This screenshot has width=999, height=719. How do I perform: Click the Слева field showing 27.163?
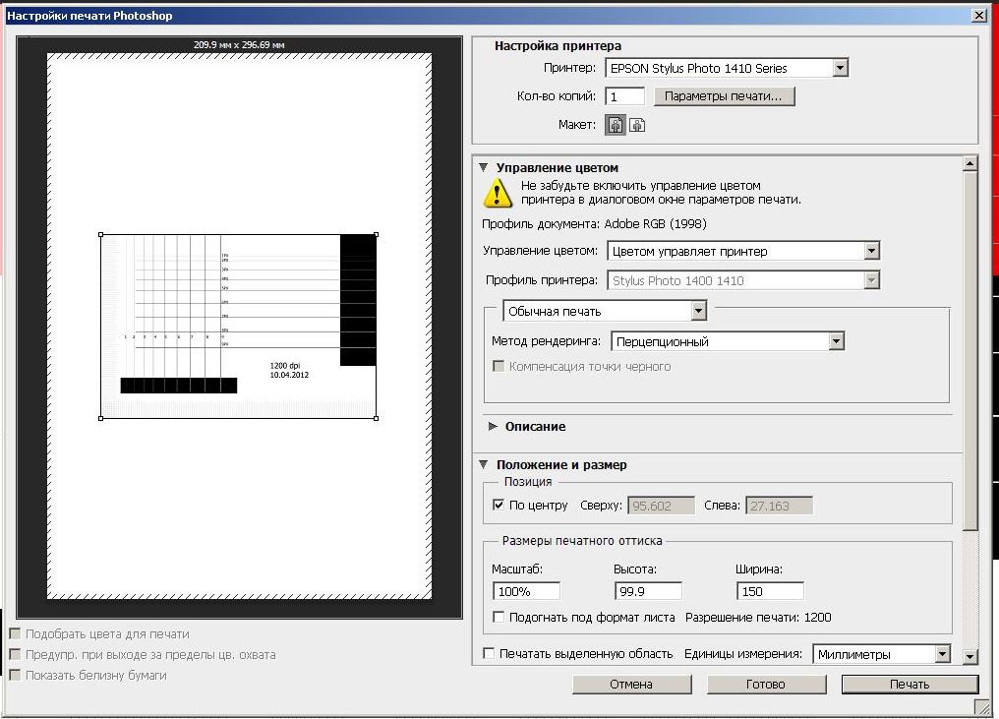pos(779,506)
